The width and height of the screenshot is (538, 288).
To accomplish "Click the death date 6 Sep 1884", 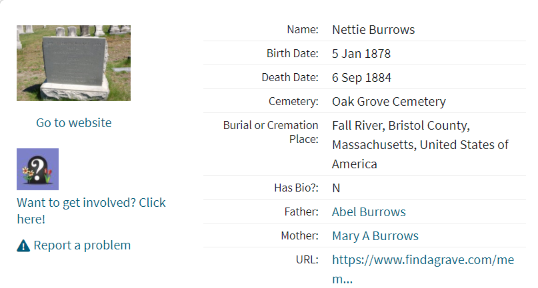I will click(361, 78).
